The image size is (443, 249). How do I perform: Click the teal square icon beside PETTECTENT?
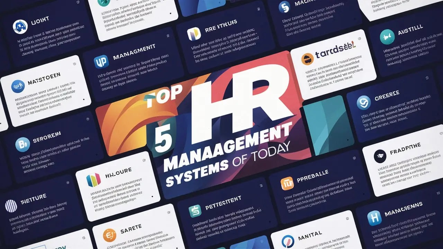coord(195,211)
